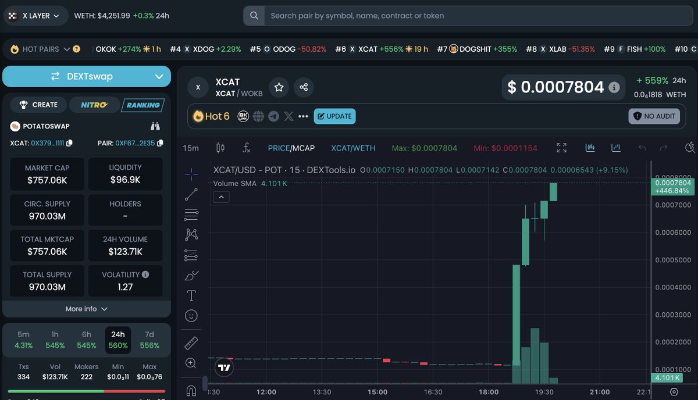Select the 6h stats tab

[x=86, y=340]
